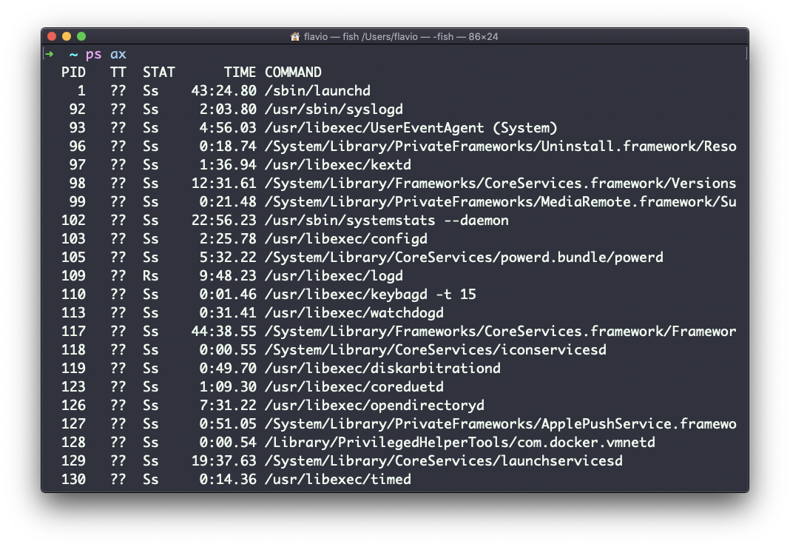Click the 44:38.55 time value
790x547 pixels.
click(x=223, y=332)
